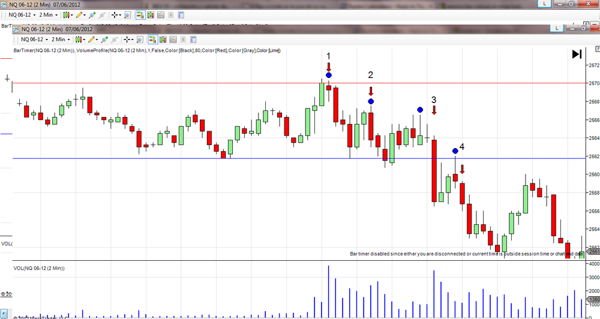The height and width of the screenshot is (319, 600).
Task: Click the L link button in front chart title bar
Action: pos(556,28)
